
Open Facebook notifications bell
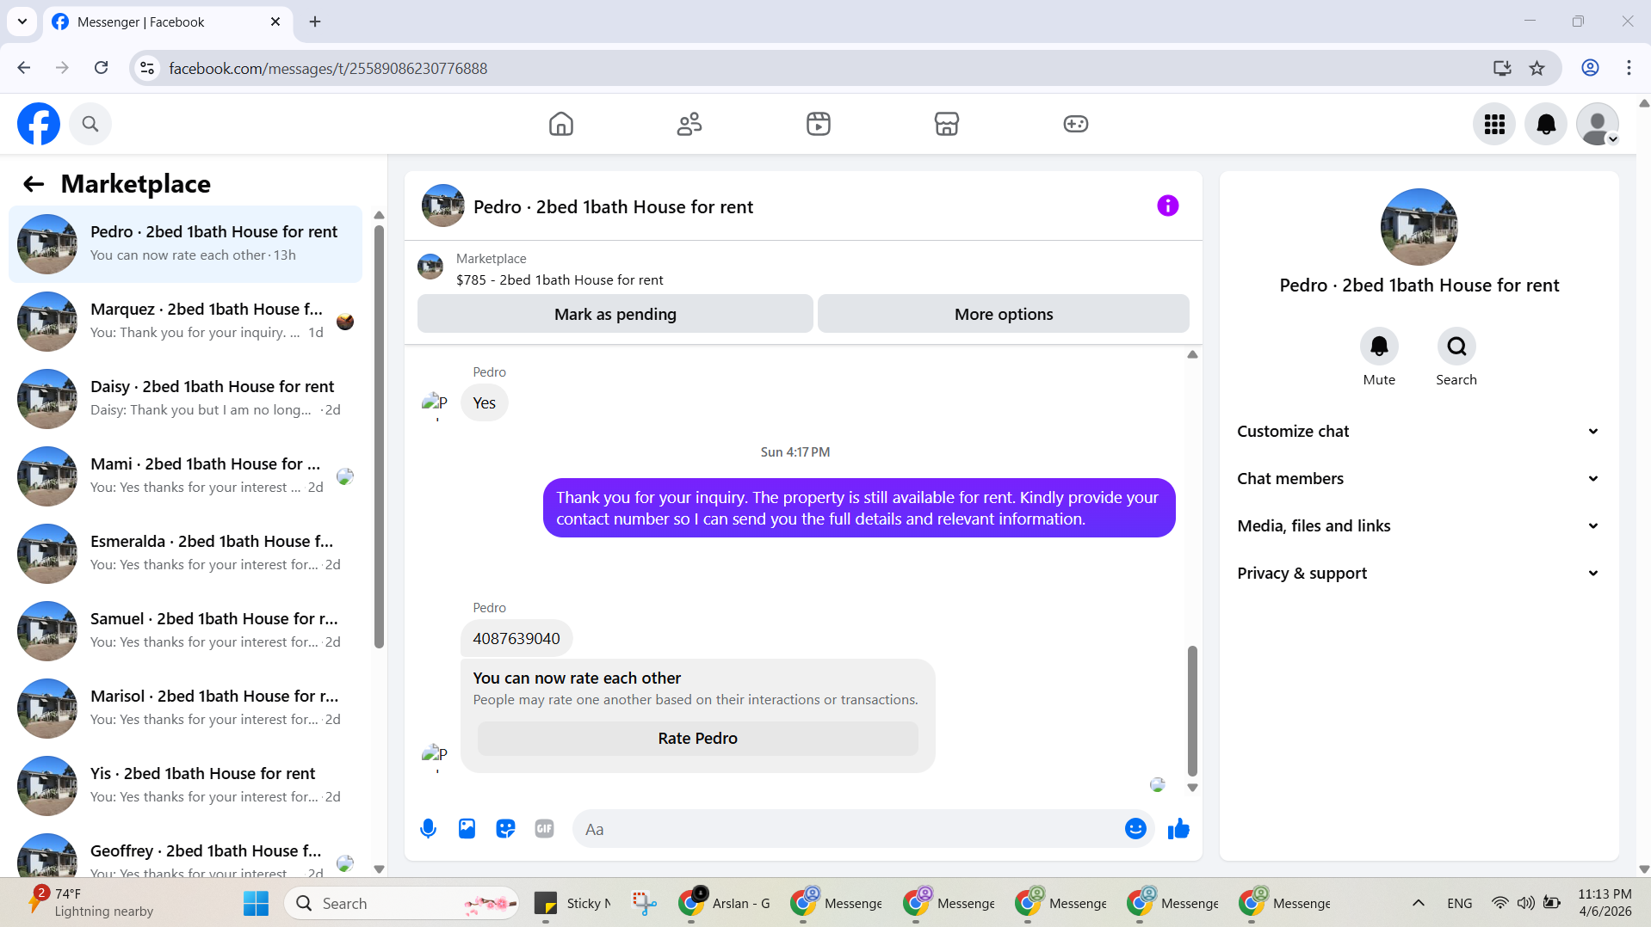(x=1546, y=124)
